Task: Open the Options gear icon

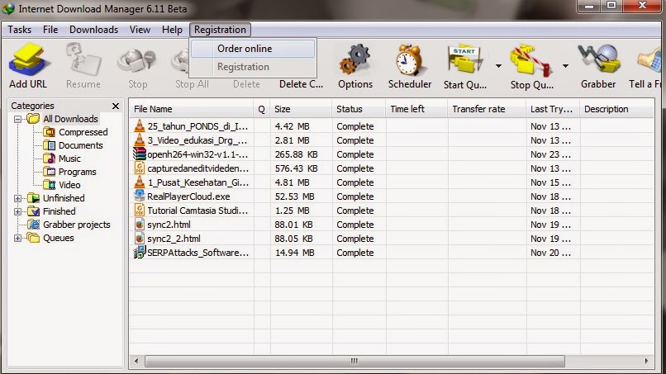Action: [x=355, y=61]
